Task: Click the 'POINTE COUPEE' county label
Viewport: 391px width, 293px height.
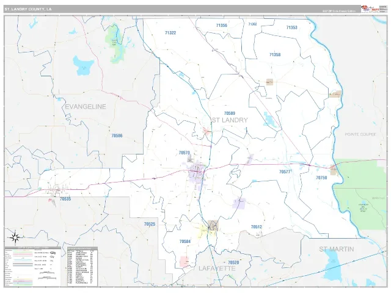Action: (x=360, y=134)
